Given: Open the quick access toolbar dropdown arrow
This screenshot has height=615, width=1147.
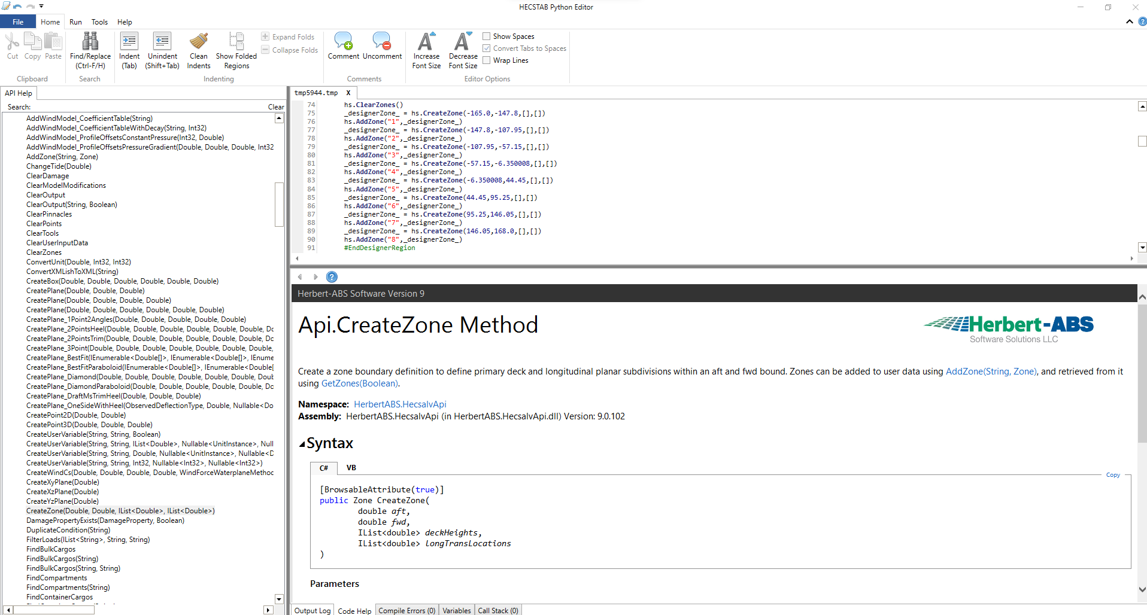Looking at the screenshot, I should [x=41, y=7].
